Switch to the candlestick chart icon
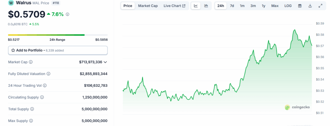 point(206,6)
